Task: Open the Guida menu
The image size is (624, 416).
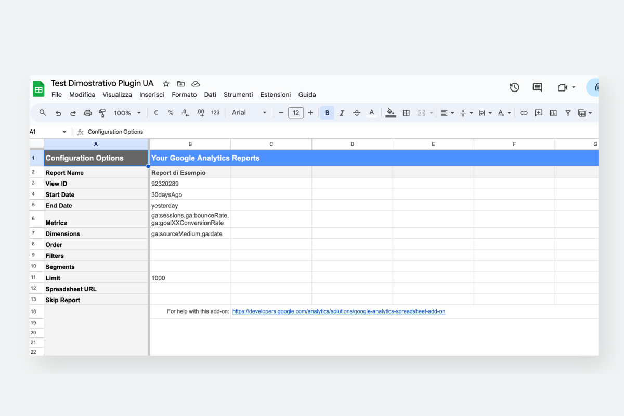Action: [307, 95]
